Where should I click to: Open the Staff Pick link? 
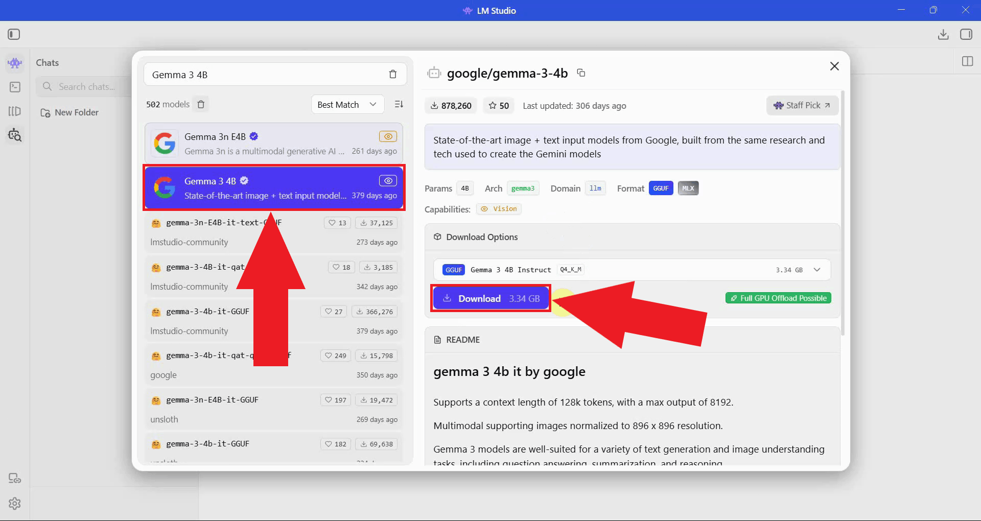coord(802,105)
